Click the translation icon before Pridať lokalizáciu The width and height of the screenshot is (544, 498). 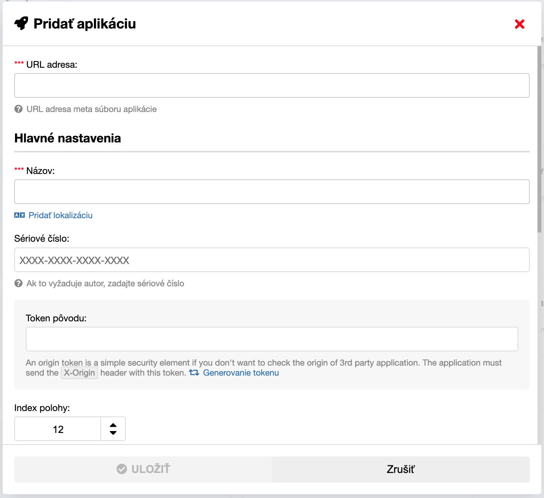[20, 215]
